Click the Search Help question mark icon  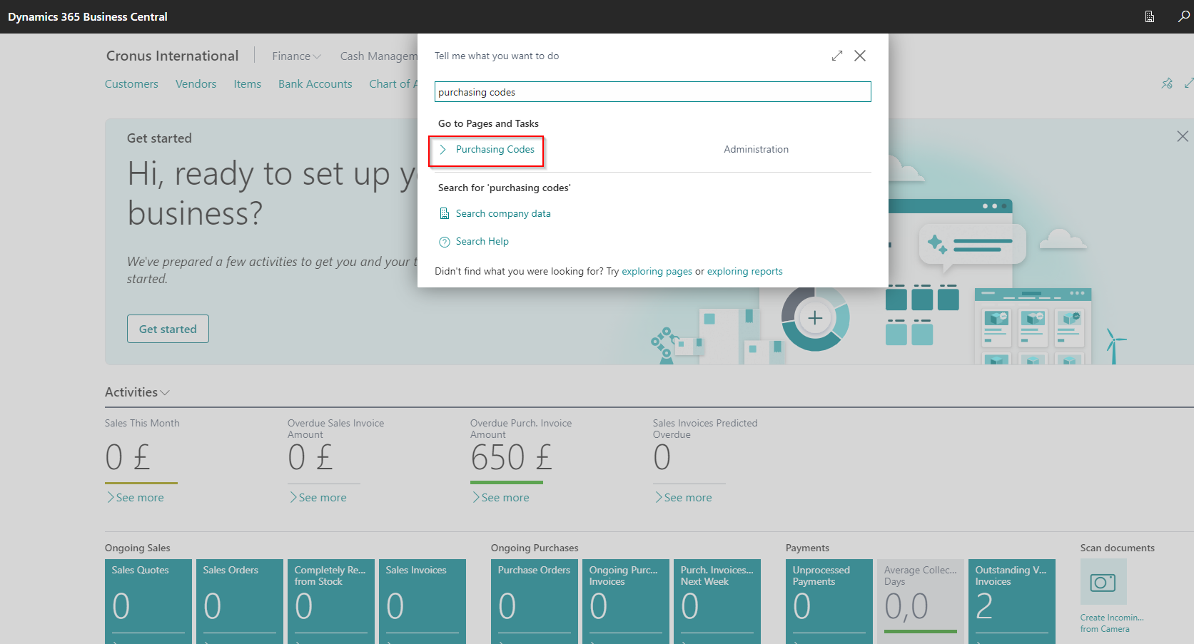(445, 242)
